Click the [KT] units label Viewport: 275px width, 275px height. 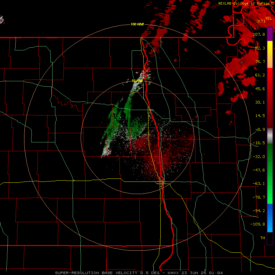tap(261, 21)
